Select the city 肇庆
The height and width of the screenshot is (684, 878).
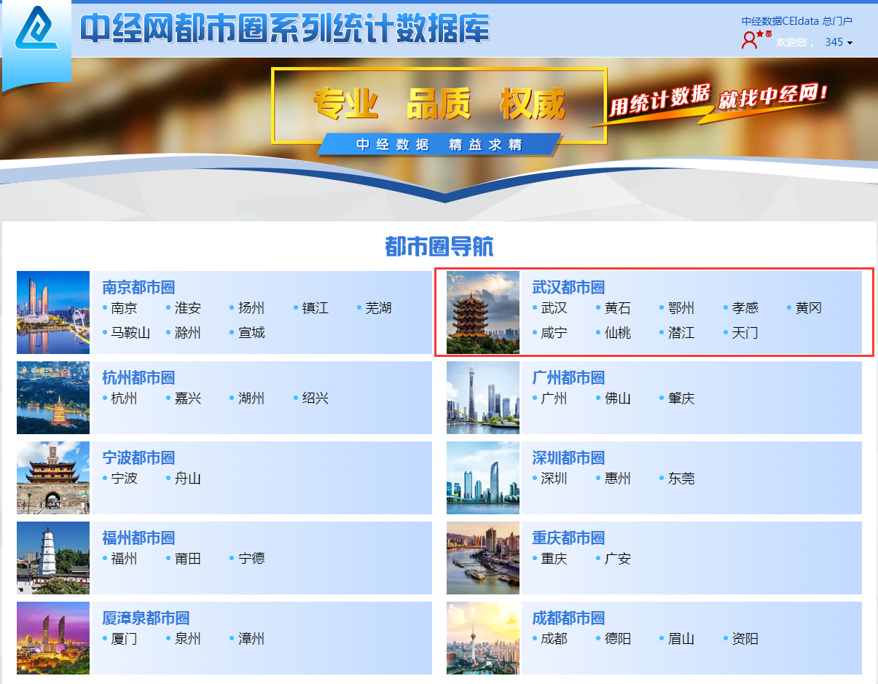[681, 398]
